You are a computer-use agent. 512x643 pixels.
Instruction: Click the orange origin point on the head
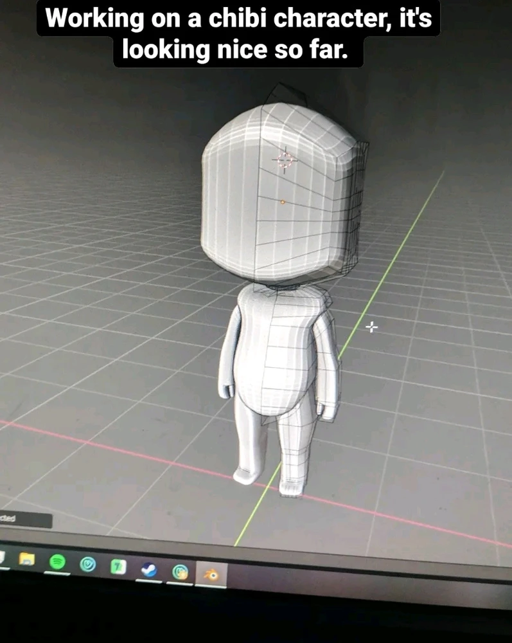(283, 202)
